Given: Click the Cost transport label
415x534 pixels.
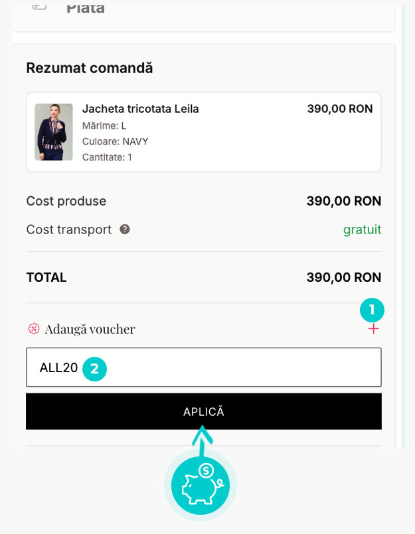Looking at the screenshot, I should click(69, 230).
